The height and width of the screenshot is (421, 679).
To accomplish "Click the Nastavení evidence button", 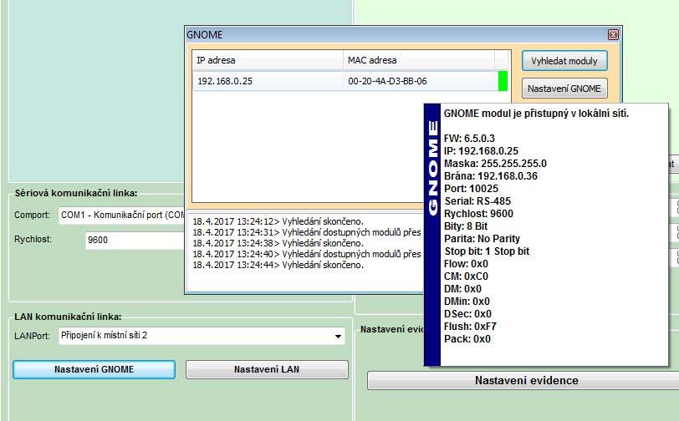I will 523,380.
